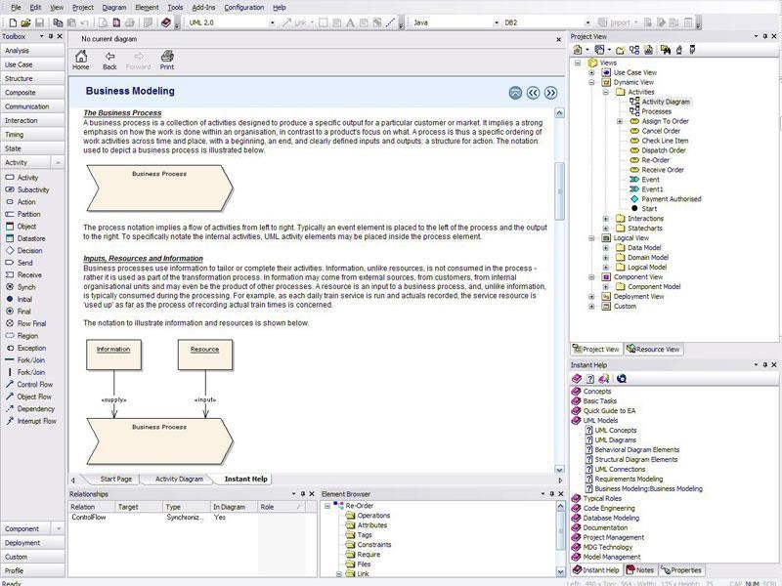Print the Business Modeling help page
The width and height of the screenshot is (782, 586).
pyautogui.click(x=167, y=60)
